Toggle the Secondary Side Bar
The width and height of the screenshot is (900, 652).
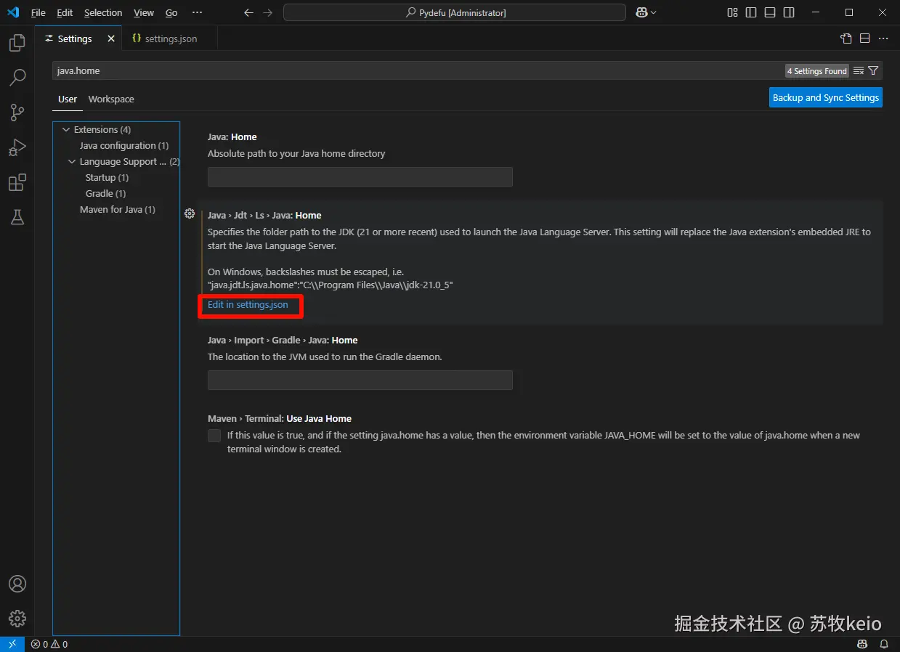789,12
